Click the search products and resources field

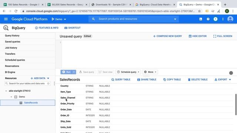click(x=133, y=19)
